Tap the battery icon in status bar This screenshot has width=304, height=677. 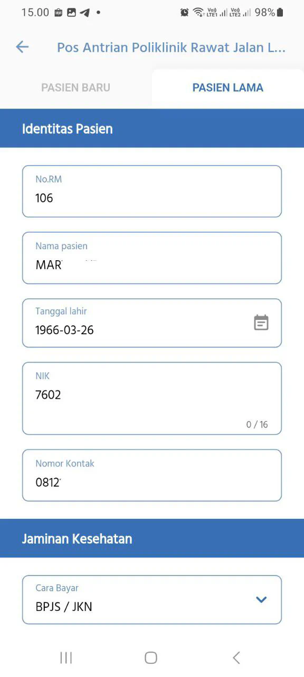click(280, 12)
